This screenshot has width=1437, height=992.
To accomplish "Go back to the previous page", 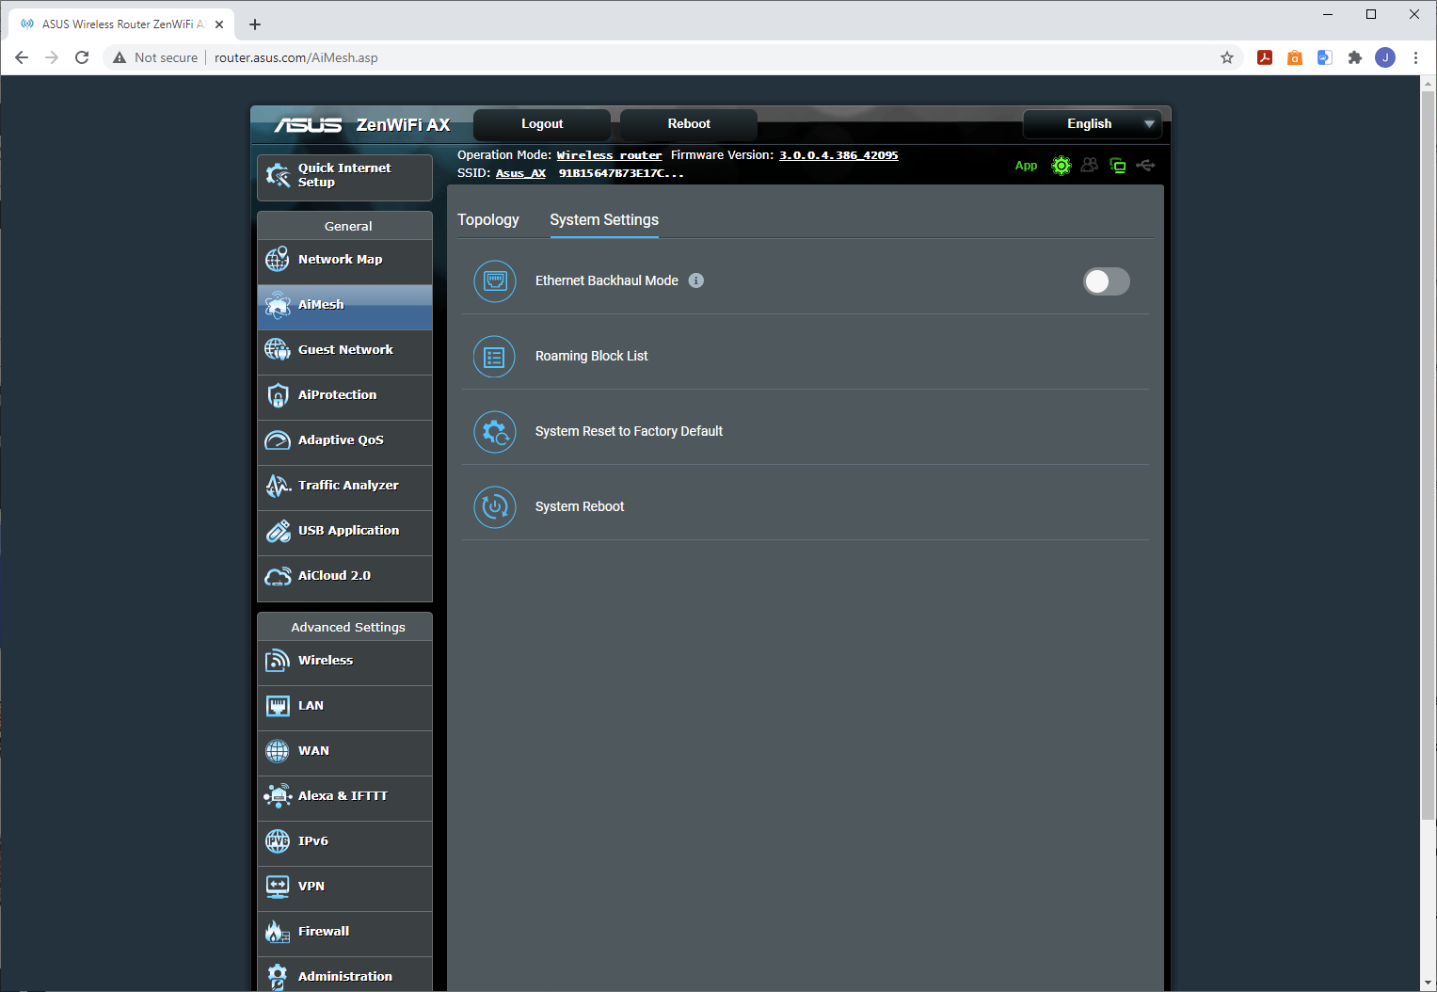I will point(22,57).
